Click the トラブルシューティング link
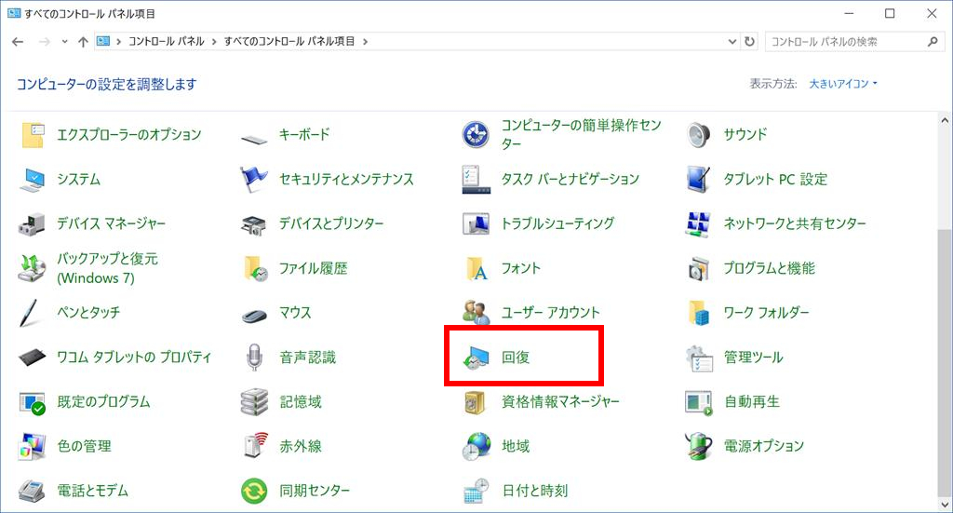953x513 pixels. [x=557, y=223]
